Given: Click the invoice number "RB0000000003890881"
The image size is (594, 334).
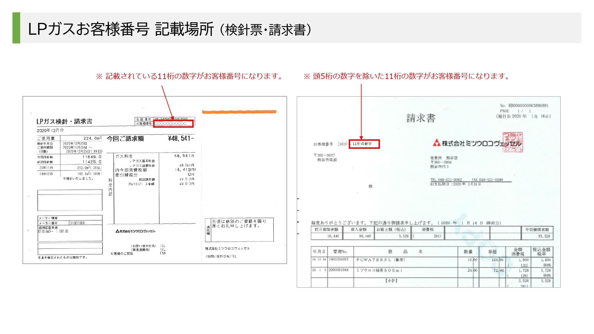Looking at the screenshot, I should (528, 106).
